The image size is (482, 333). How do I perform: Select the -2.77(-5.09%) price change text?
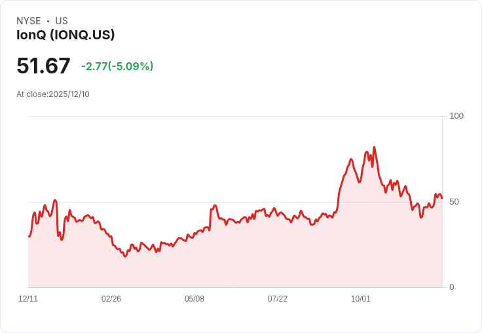(117, 66)
